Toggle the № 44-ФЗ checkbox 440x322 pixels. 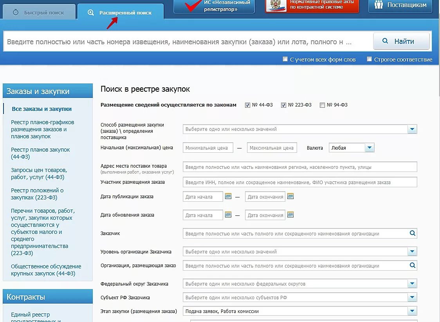point(247,105)
